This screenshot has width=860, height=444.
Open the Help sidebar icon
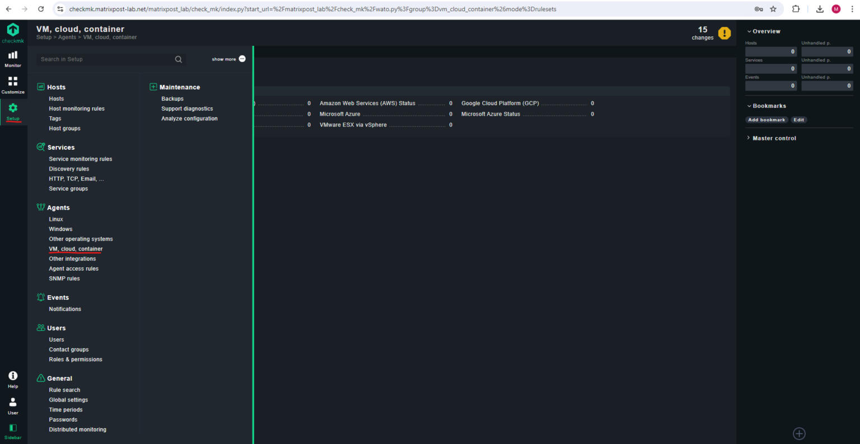point(12,379)
